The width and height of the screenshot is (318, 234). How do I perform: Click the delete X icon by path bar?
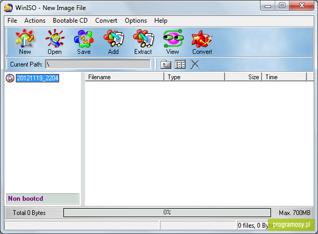(194, 64)
